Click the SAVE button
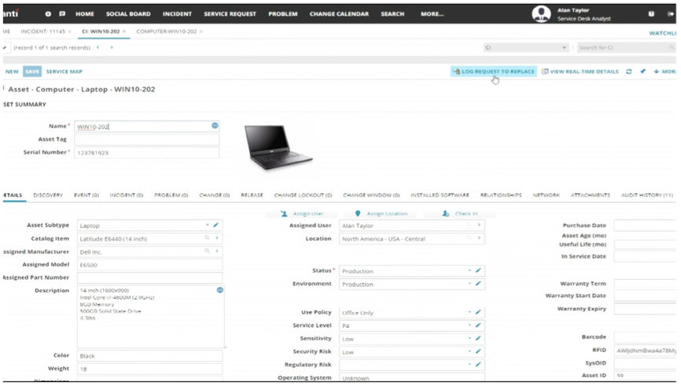Viewport: 681px width, 386px height. (32, 72)
